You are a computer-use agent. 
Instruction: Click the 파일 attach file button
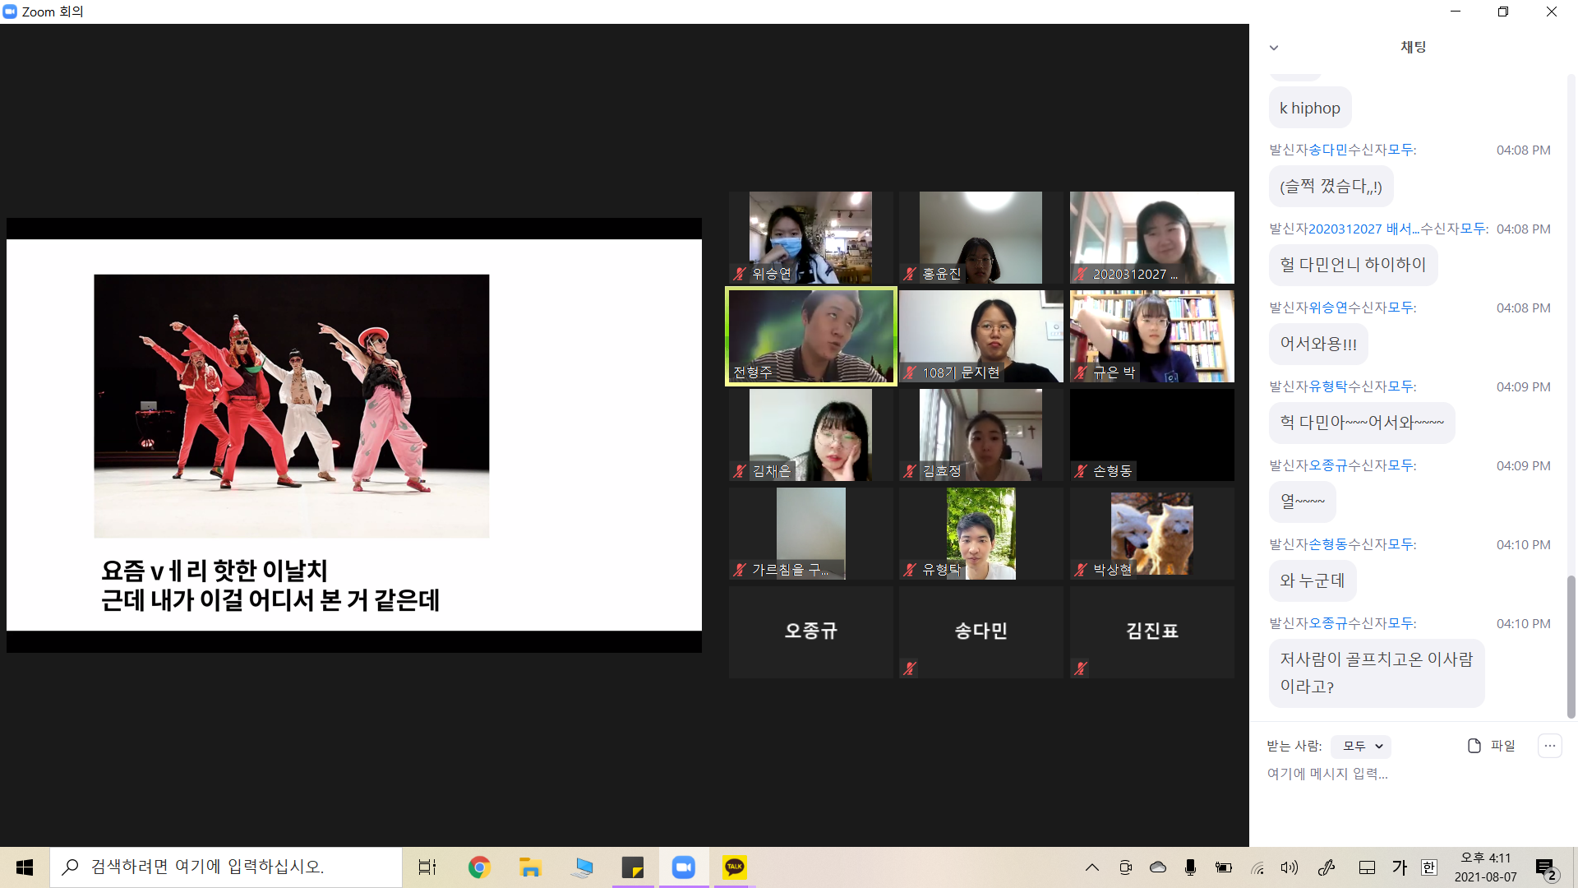(x=1491, y=746)
